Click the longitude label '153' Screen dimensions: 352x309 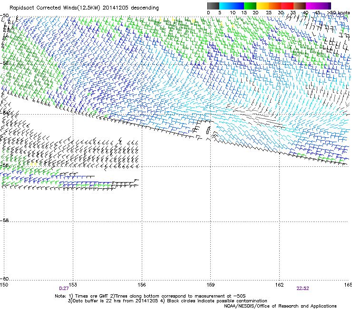click(x=73, y=285)
